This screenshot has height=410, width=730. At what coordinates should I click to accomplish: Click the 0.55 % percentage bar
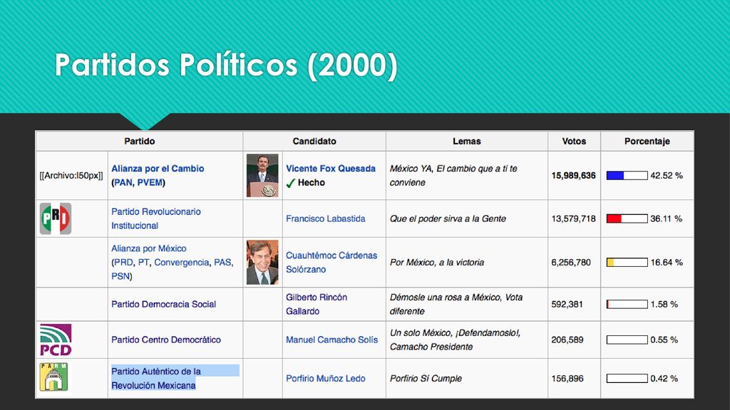tap(627, 340)
